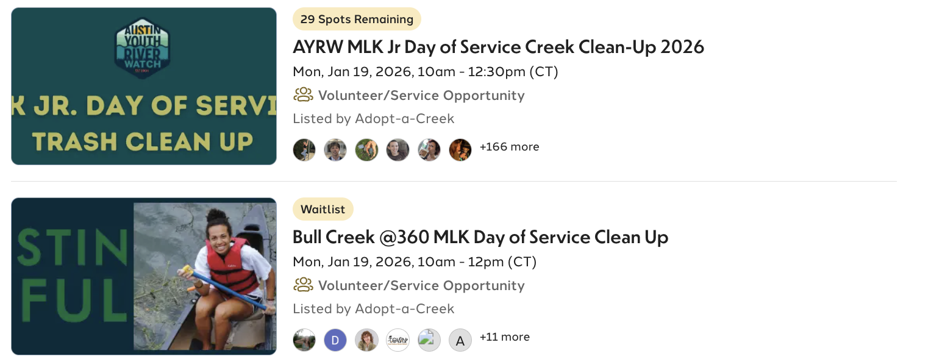Click the curly-haired attendee avatar under Bull Creek event

pyautogui.click(x=366, y=339)
